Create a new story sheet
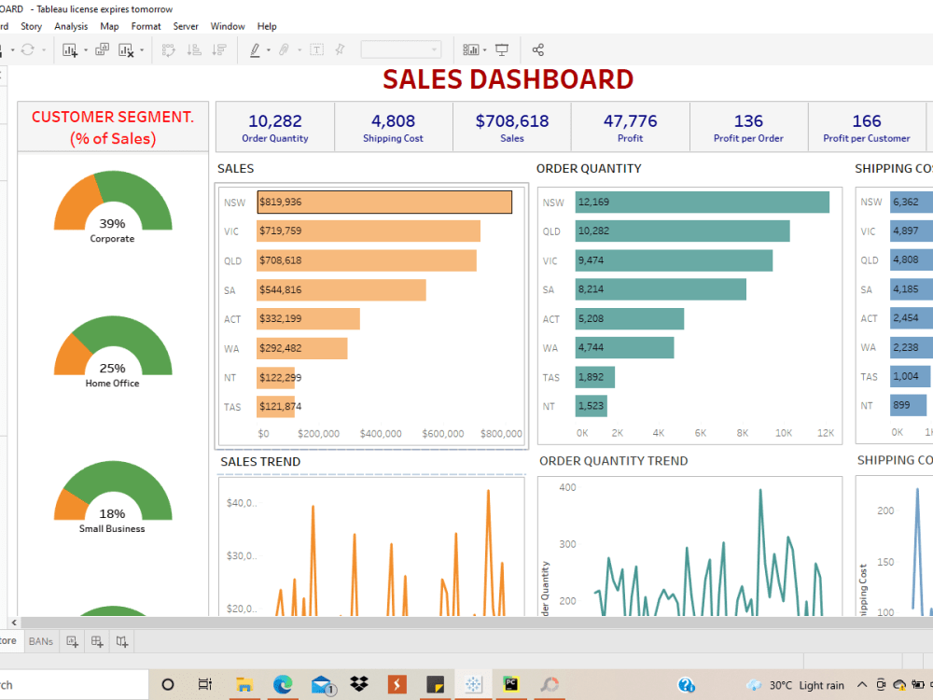This screenshot has height=700, width=933. pos(120,641)
